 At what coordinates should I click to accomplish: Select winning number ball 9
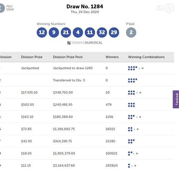pos(54,32)
